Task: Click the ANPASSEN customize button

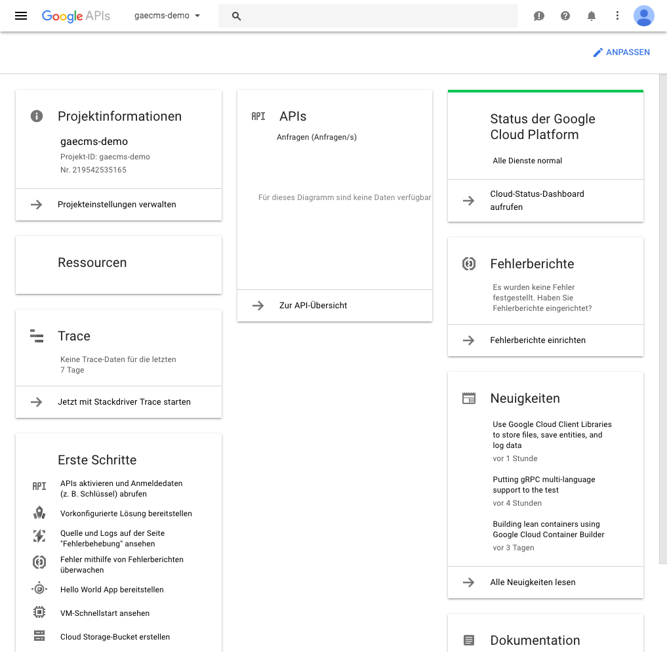Action: click(x=622, y=52)
